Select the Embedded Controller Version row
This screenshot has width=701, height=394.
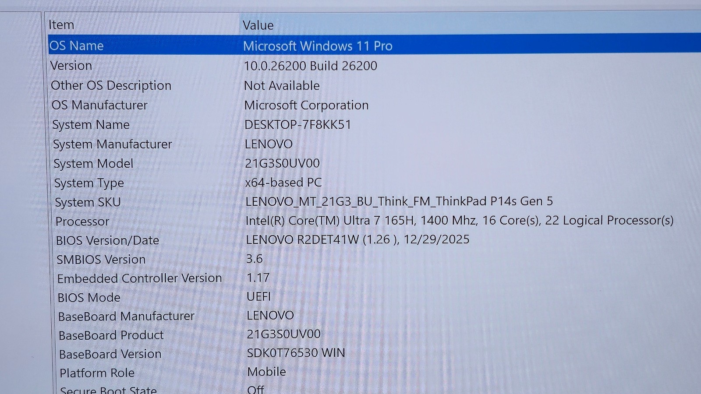pos(140,278)
